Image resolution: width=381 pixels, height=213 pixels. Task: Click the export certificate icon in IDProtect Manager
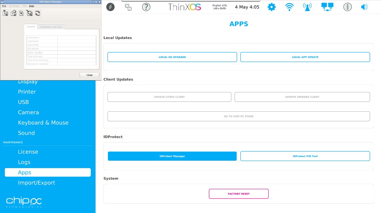[x=14, y=13]
